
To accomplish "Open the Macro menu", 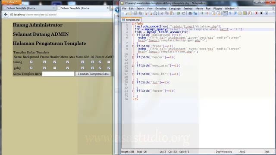I will 199,9.
